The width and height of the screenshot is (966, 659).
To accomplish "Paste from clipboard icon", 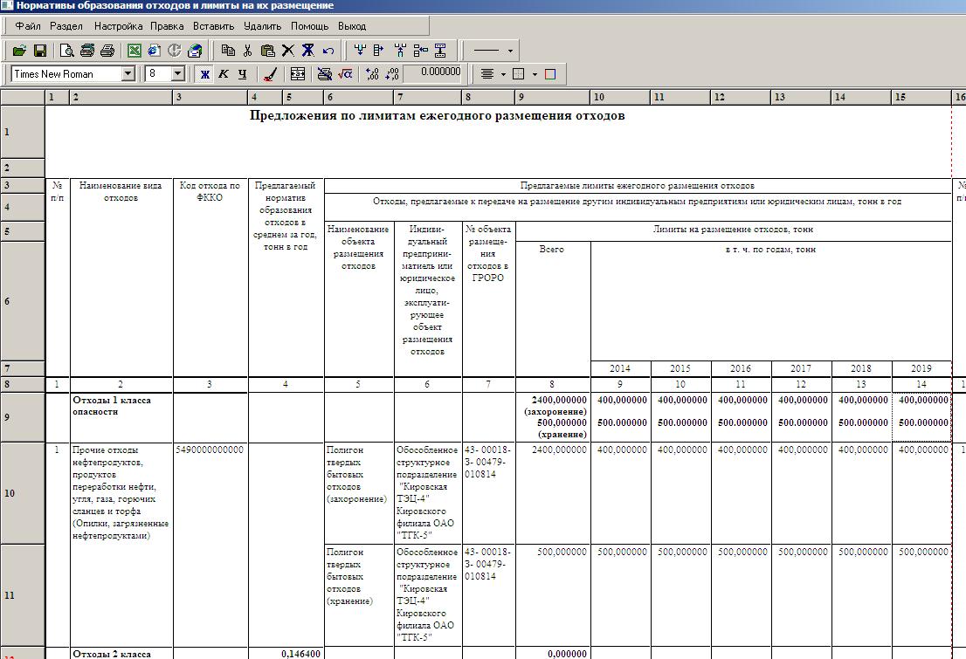I will pos(268,51).
